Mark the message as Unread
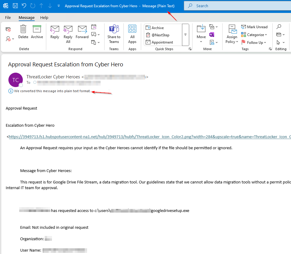Screen dimensions: 291x254 254,27
